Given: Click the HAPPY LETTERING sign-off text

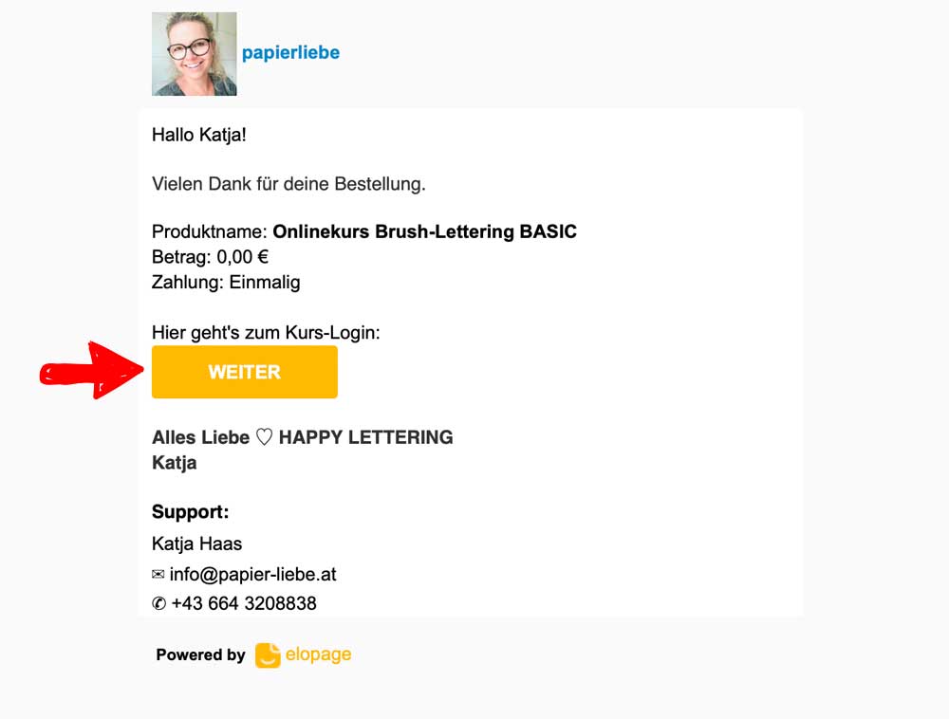Looking at the screenshot, I should click(x=365, y=436).
